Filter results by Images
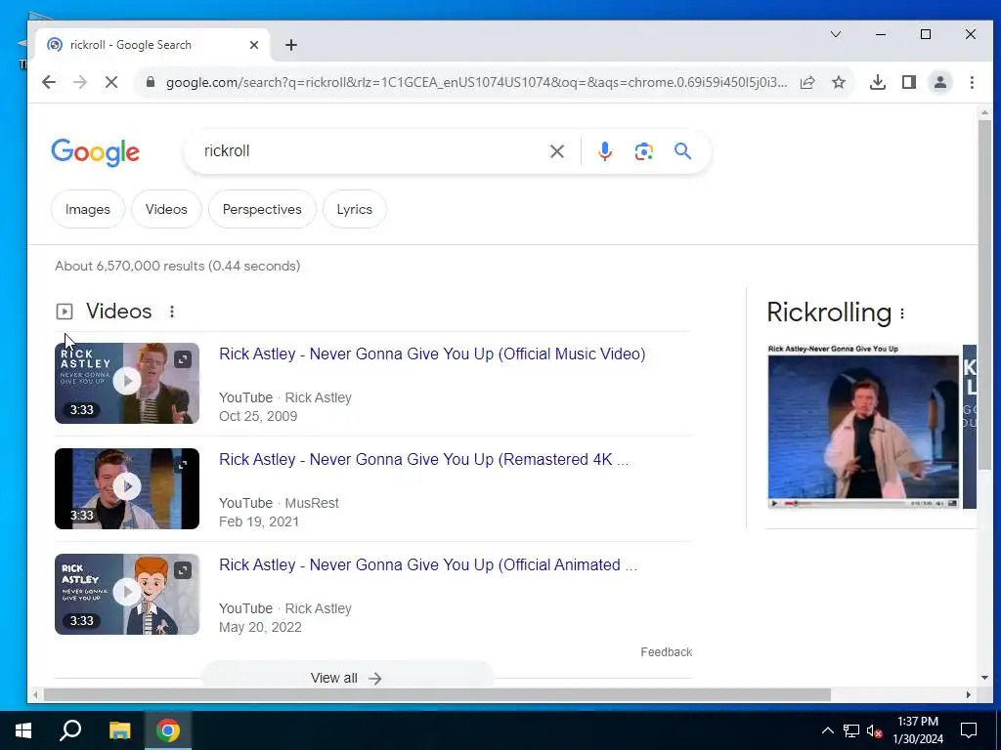 pyautogui.click(x=87, y=209)
